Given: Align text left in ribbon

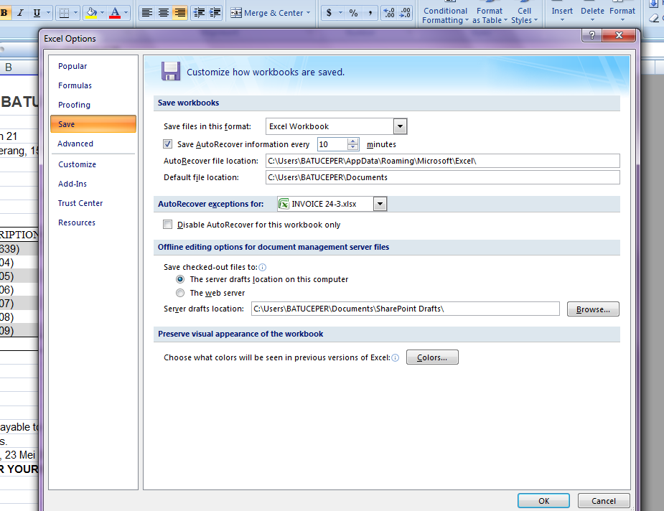Looking at the screenshot, I should click(147, 13).
